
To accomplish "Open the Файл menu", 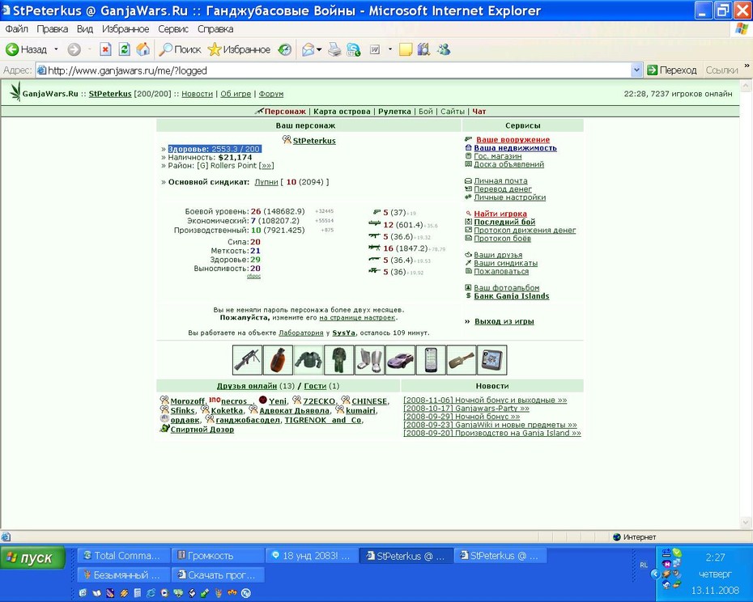I will pos(16,29).
